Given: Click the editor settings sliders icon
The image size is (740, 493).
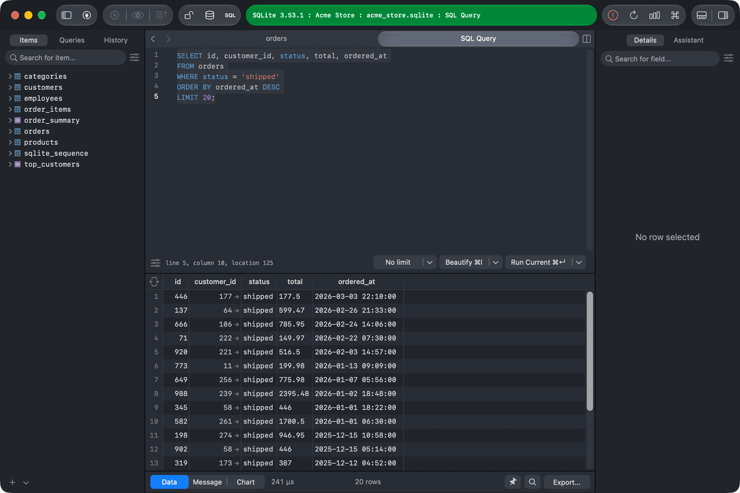Looking at the screenshot, I should coord(155,263).
